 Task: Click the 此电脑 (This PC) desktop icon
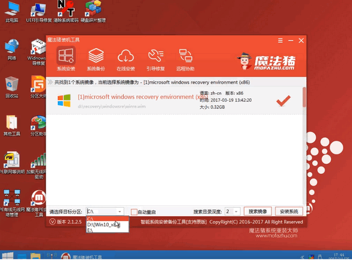coord(11,11)
